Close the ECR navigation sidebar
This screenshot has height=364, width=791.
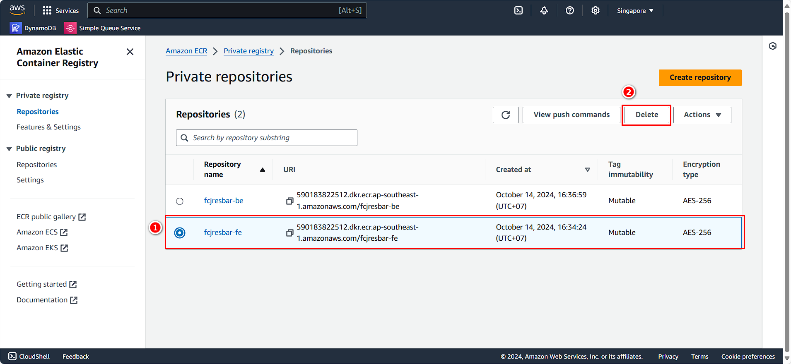click(130, 52)
